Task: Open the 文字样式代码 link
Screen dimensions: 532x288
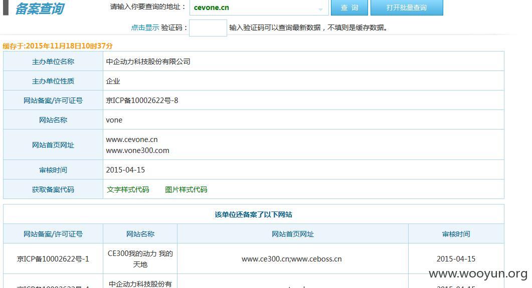Action: pos(128,189)
